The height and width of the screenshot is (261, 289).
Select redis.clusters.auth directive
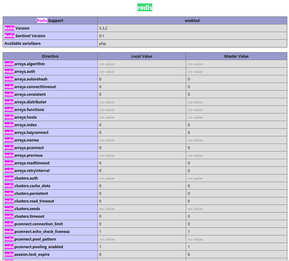point(21,178)
